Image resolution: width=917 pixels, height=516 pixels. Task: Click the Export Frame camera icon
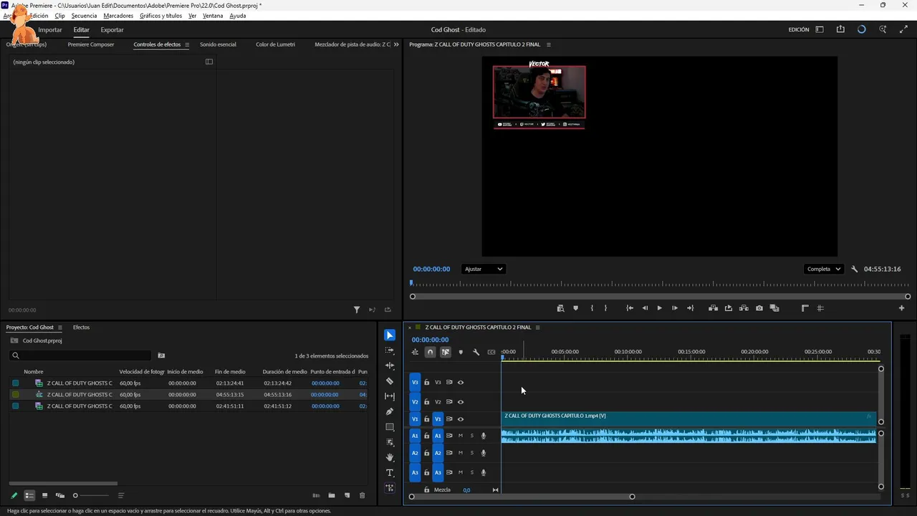759,308
